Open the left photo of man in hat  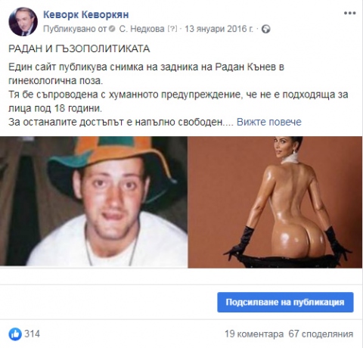pyautogui.click(x=94, y=202)
